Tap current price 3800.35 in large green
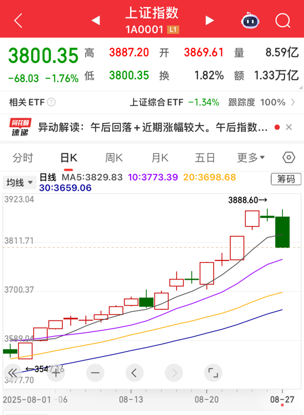304x415 pixels. pos(43,55)
